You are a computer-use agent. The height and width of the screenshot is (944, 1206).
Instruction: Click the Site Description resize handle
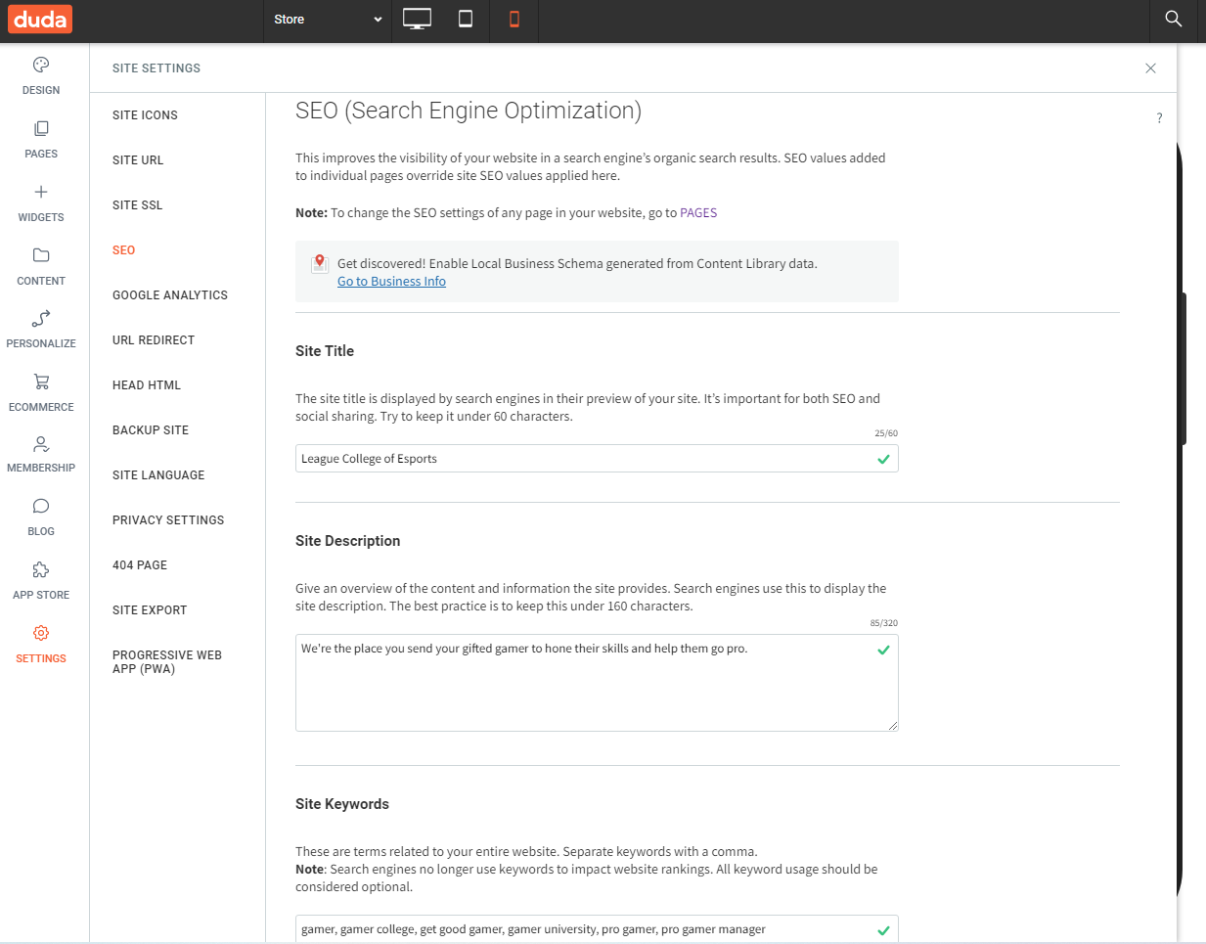pyautogui.click(x=893, y=726)
